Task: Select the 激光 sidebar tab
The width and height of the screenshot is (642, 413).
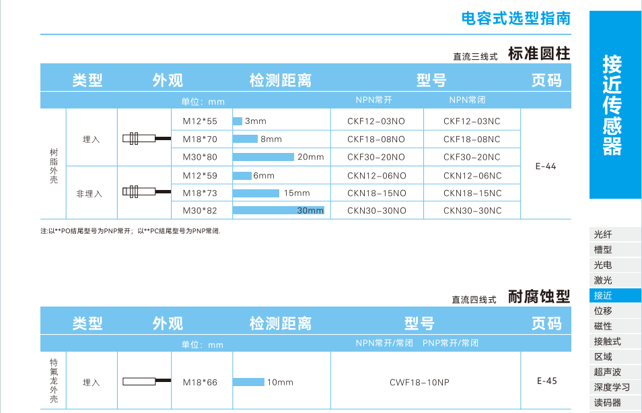Action: [603, 280]
